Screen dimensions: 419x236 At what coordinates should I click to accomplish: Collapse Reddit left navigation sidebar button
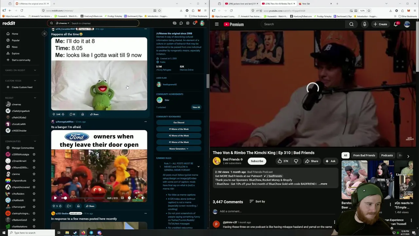45,33
